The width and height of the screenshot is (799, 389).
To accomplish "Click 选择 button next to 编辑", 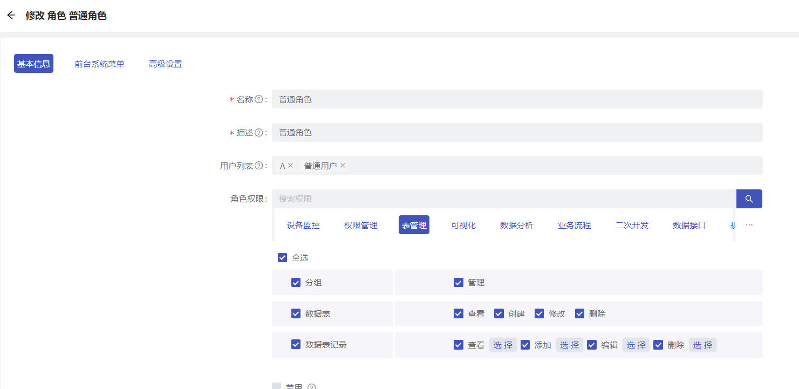I will [636, 345].
